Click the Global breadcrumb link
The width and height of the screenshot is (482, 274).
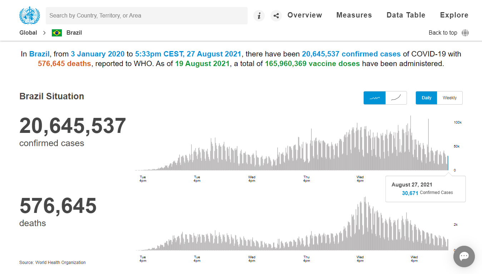28,33
